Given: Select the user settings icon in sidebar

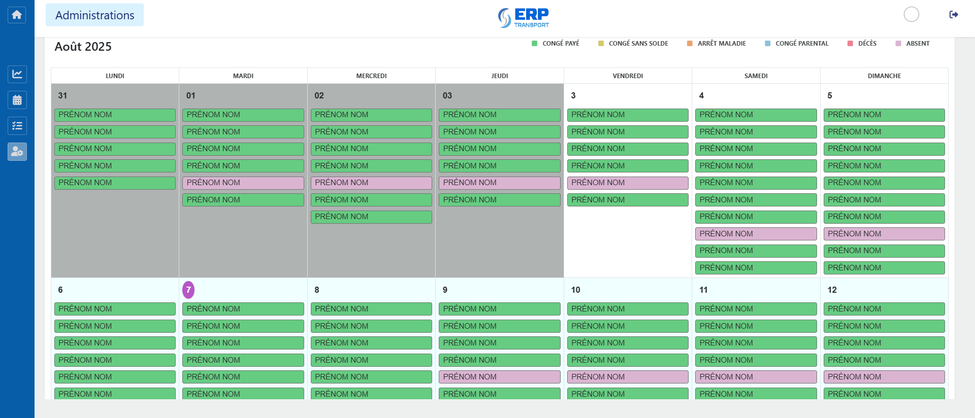Looking at the screenshot, I should pyautogui.click(x=17, y=152).
